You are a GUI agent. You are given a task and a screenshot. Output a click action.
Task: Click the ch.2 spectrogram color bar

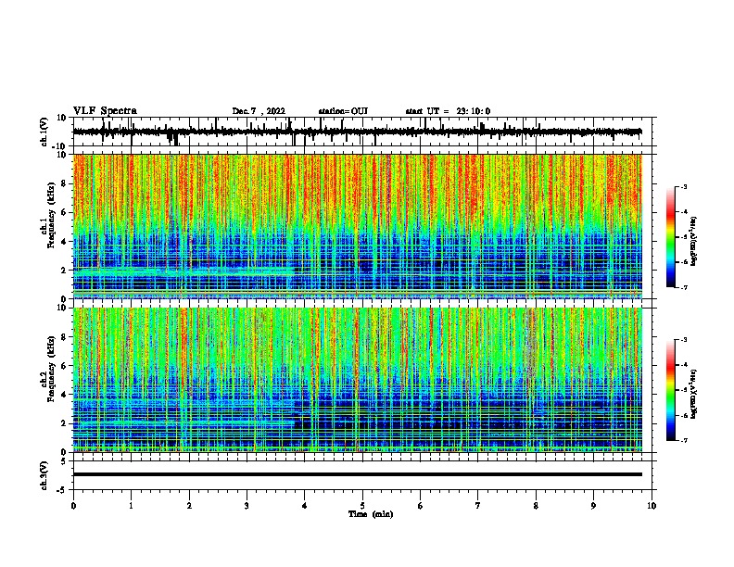670,390
